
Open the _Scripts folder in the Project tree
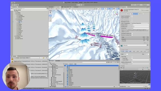[54, 80]
